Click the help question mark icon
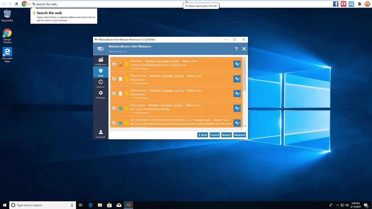 pyautogui.click(x=236, y=49)
